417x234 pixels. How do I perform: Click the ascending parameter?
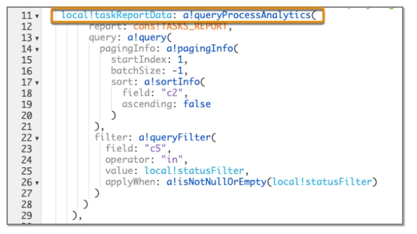pyautogui.click(x=147, y=104)
